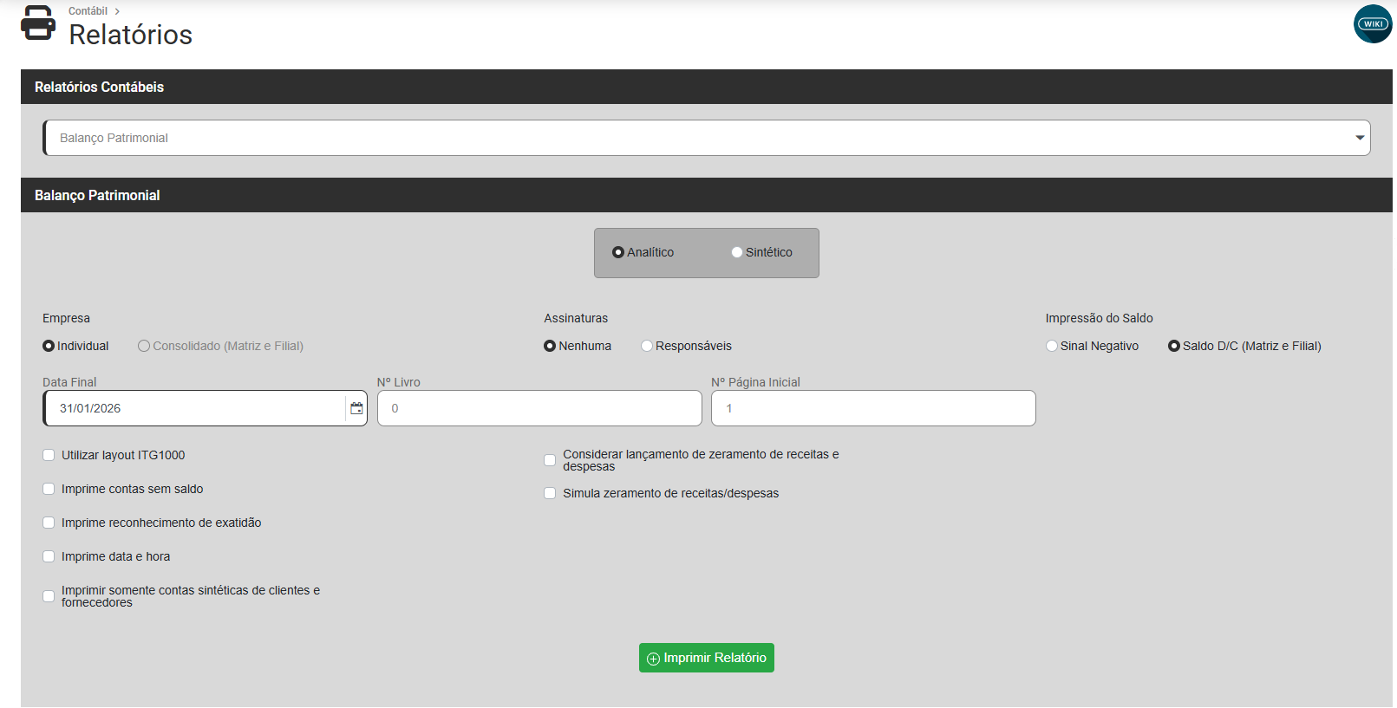
Task: Click the Contábil breadcrumb link
Action: 88,11
